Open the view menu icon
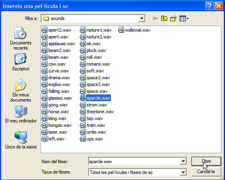Viewport: 225px width, 180px height. coord(184,18)
